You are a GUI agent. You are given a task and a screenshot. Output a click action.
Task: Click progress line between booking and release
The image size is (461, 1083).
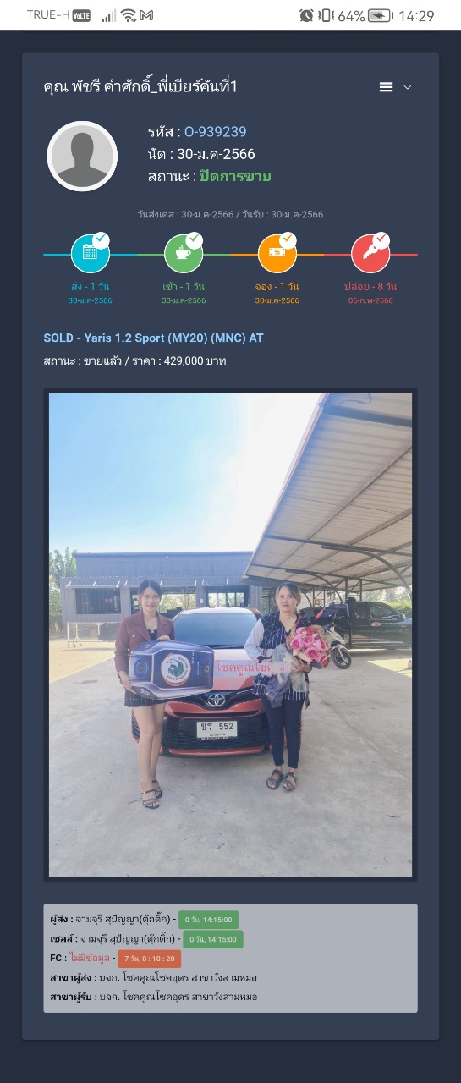pyautogui.click(x=324, y=254)
